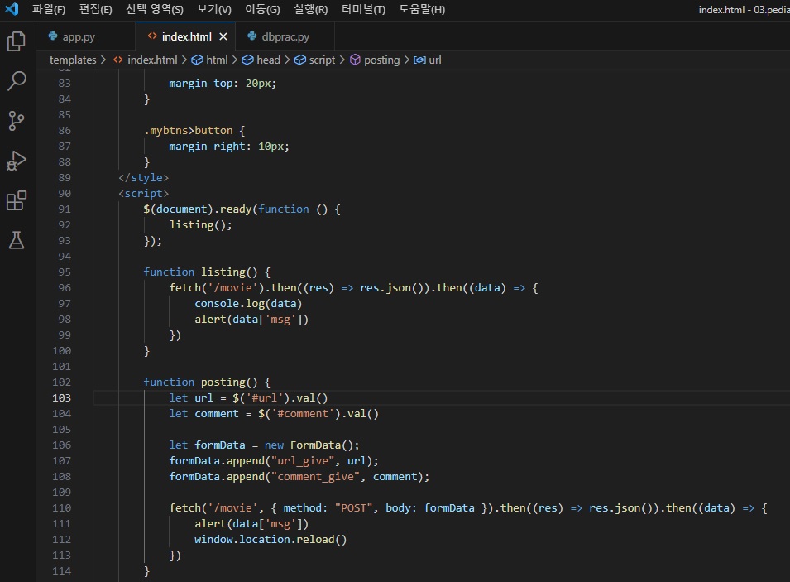Click 'listing();' call on line 92
The height and width of the screenshot is (582, 790).
coord(200,225)
